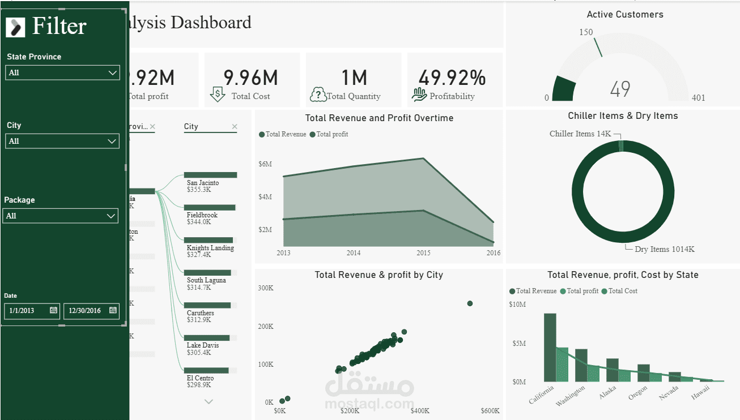Click Total Cost legend in State chart
Image resolution: width=740 pixels, height=420 pixels.
[619, 291]
